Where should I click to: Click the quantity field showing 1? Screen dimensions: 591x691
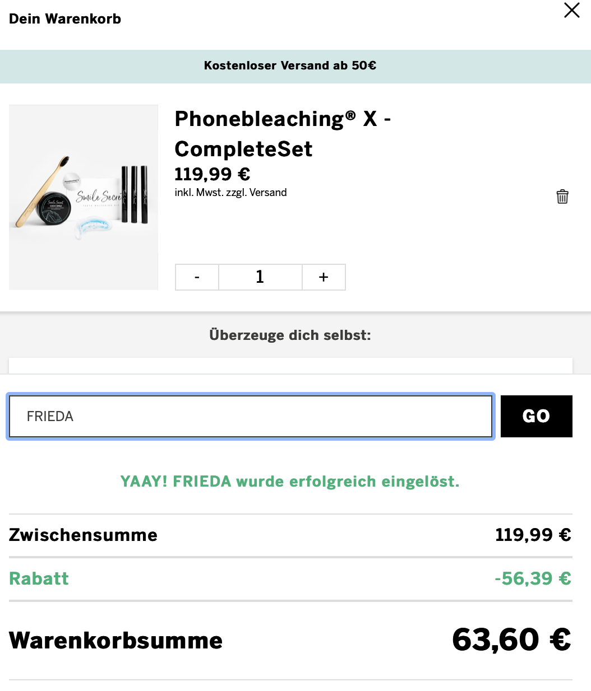260,277
